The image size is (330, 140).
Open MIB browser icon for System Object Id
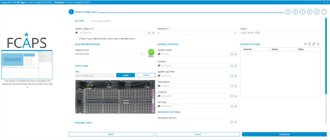(149, 33)
